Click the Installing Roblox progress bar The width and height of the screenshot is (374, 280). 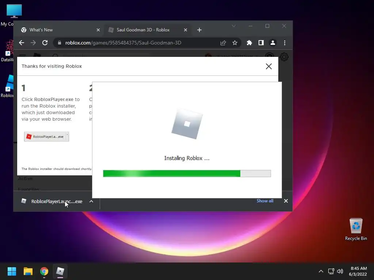click(187, 174)
